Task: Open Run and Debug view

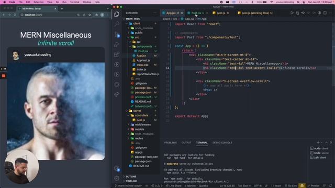Action: [117, 44]
